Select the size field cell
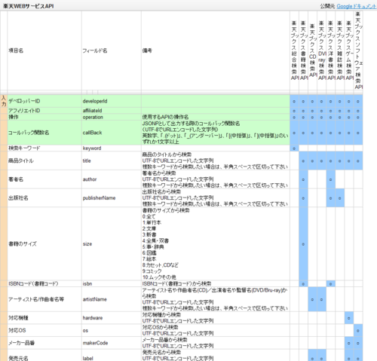 tap(112, 243)
